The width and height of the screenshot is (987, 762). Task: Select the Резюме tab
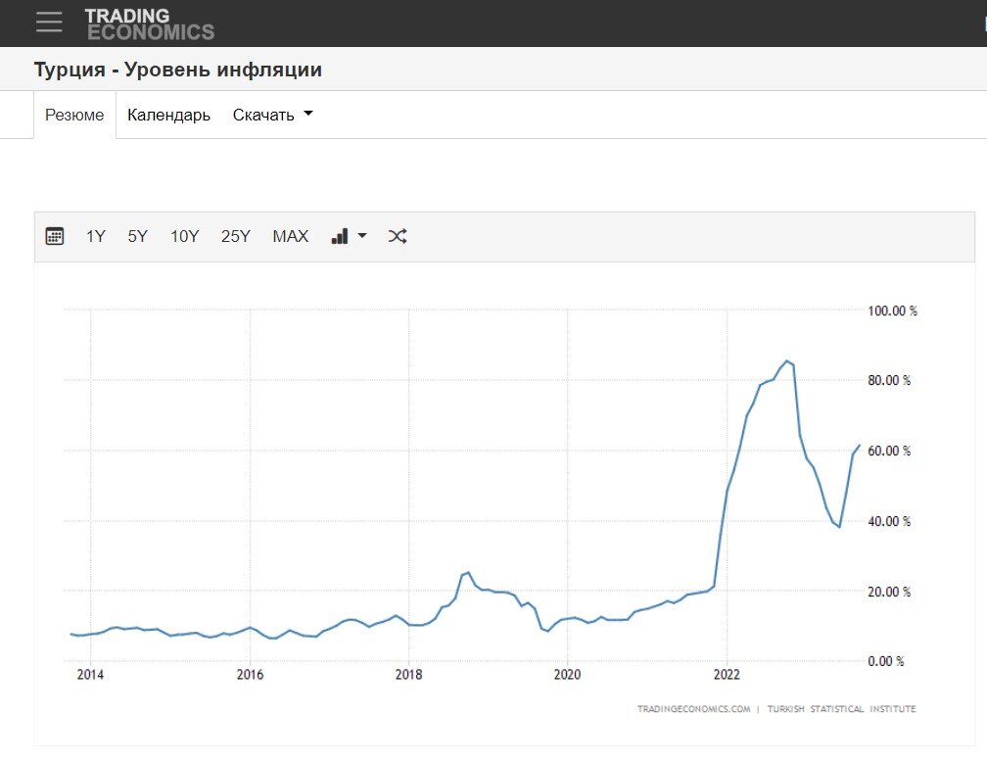tap(73, 115)
